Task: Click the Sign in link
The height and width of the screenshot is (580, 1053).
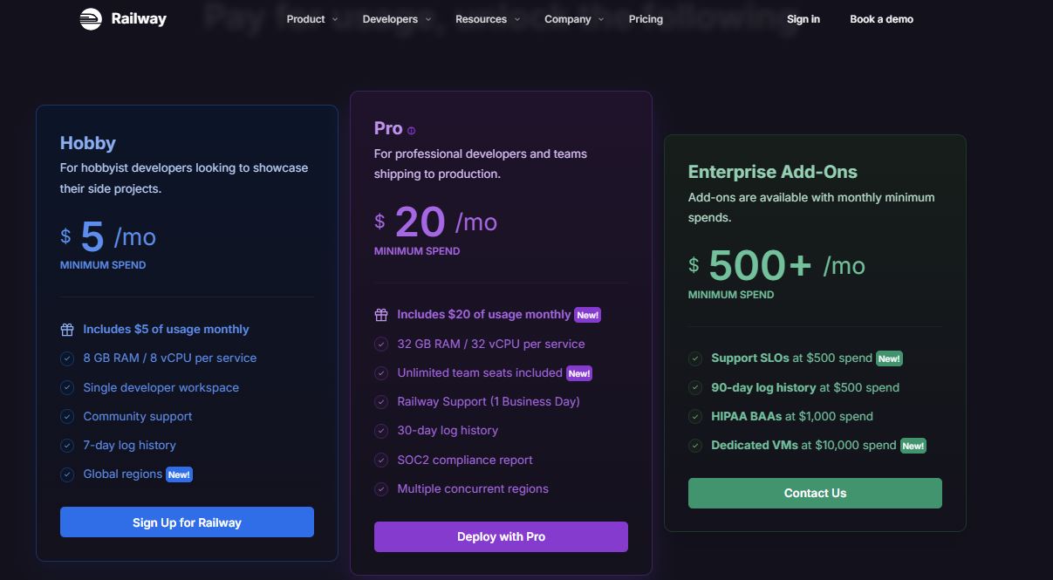Action: point(803,19)
